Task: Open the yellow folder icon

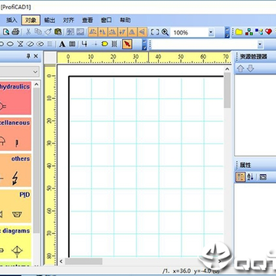Action: click(x=239, y=32)
